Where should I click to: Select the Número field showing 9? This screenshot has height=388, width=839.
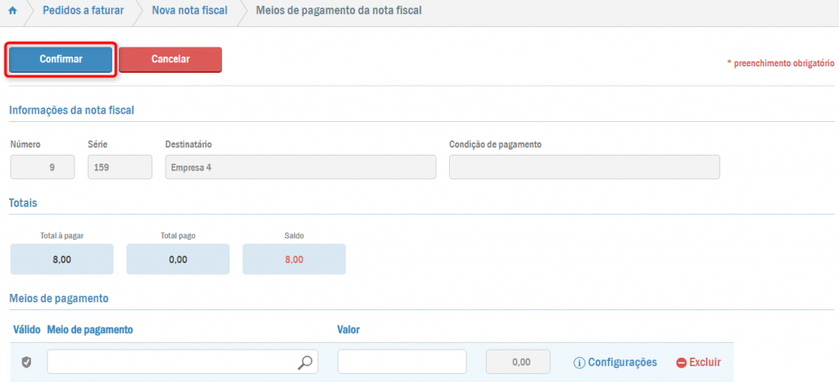[43, 167]
